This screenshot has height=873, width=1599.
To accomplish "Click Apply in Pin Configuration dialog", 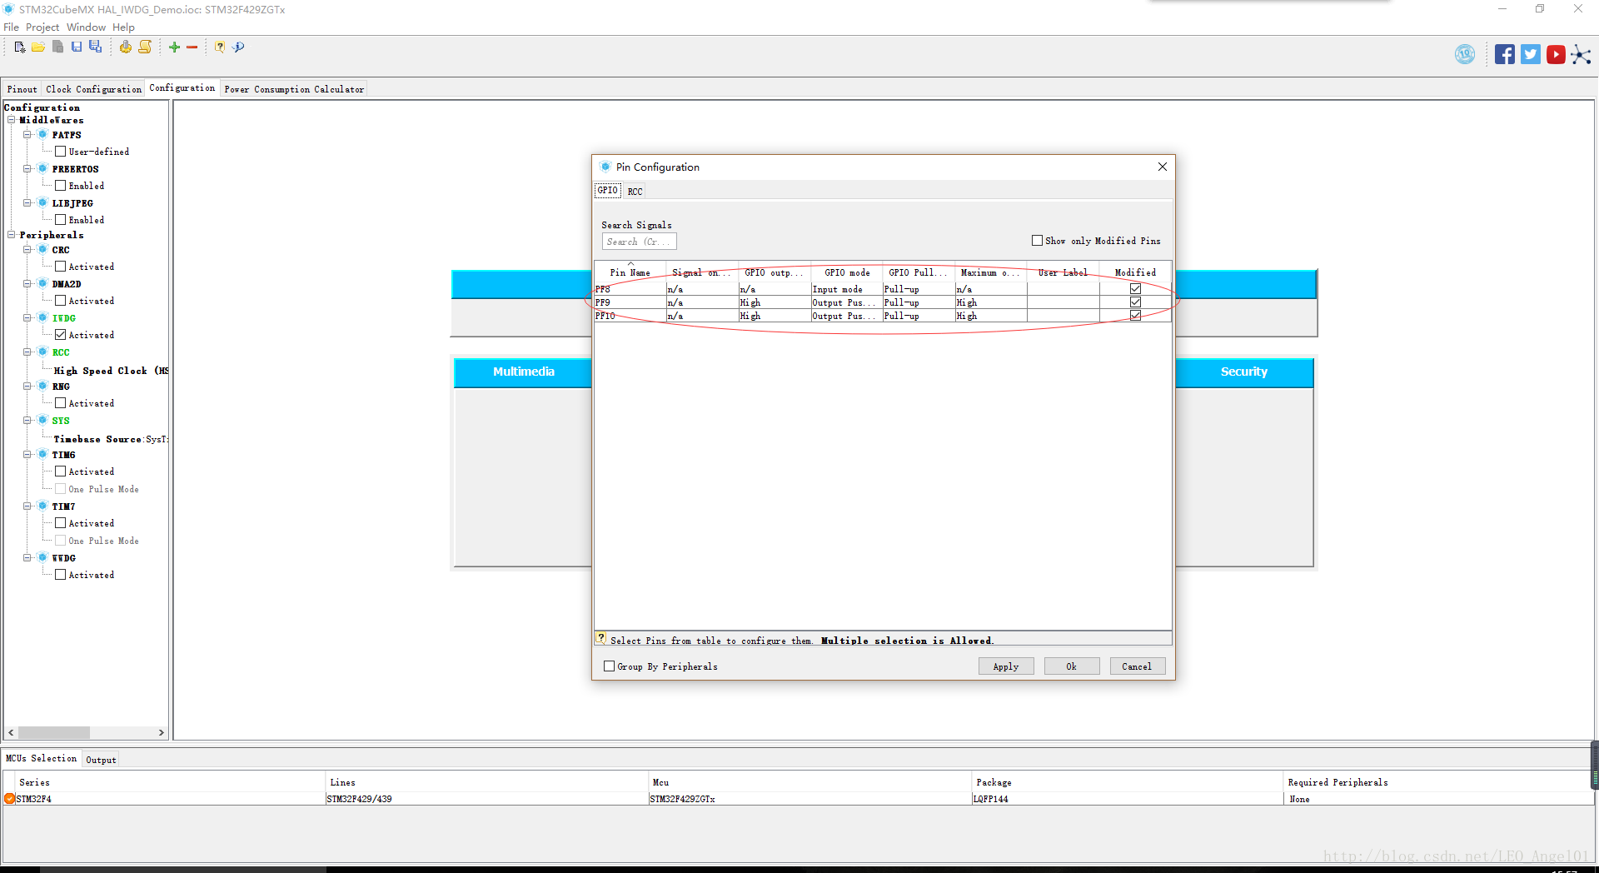I will (1005, 666).
